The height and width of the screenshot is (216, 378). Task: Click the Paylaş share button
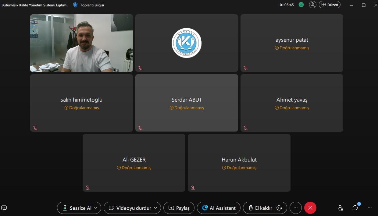[179, 208]
